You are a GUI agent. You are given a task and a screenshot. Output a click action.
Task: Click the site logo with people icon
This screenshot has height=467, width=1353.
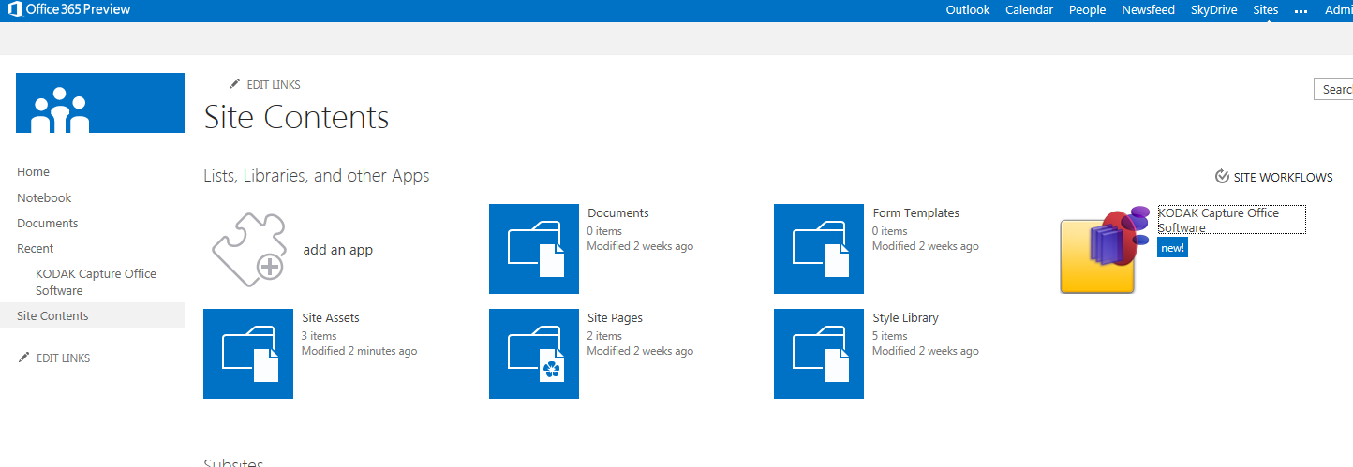(x=100, y=103)
